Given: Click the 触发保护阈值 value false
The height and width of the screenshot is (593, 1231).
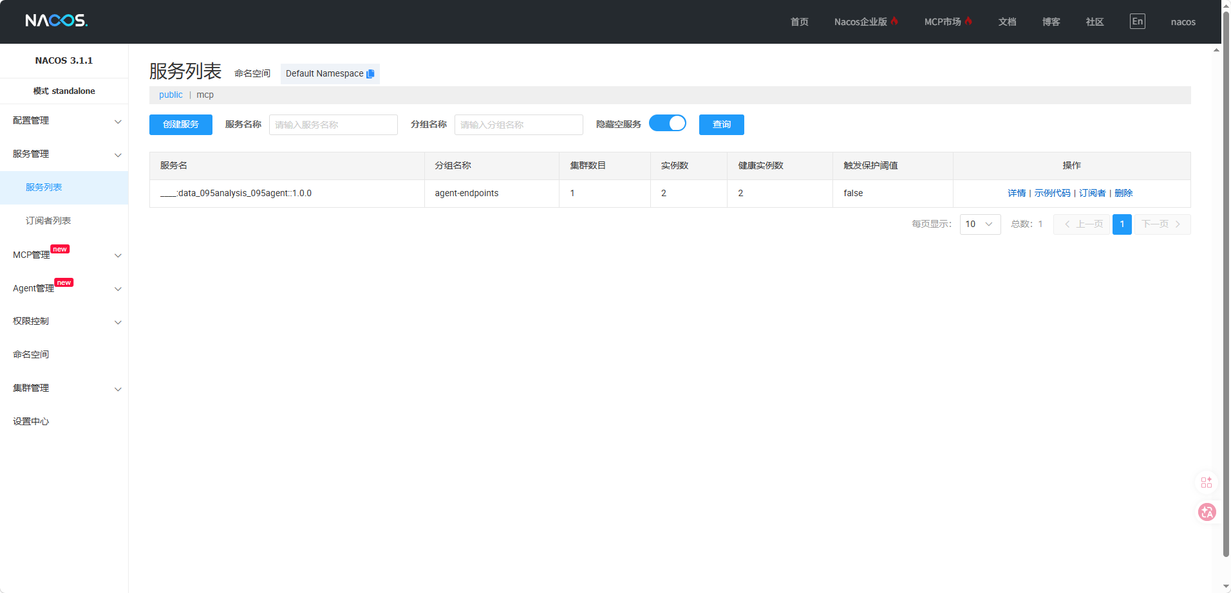Looking at the screenshot, I should pyautogui.click(x=853, y=193).
